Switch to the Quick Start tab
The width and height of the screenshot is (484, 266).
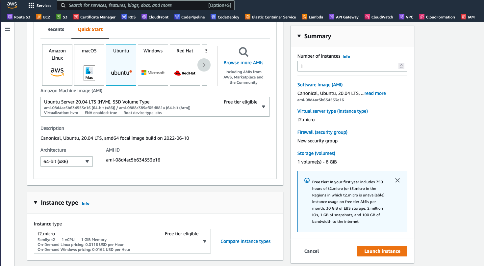pyautogui.click(x=90, y=29)
